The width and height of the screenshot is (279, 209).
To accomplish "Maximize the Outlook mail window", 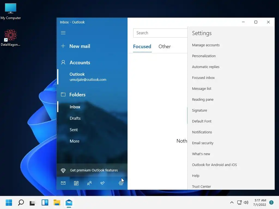I will click(x=256, y=22).
